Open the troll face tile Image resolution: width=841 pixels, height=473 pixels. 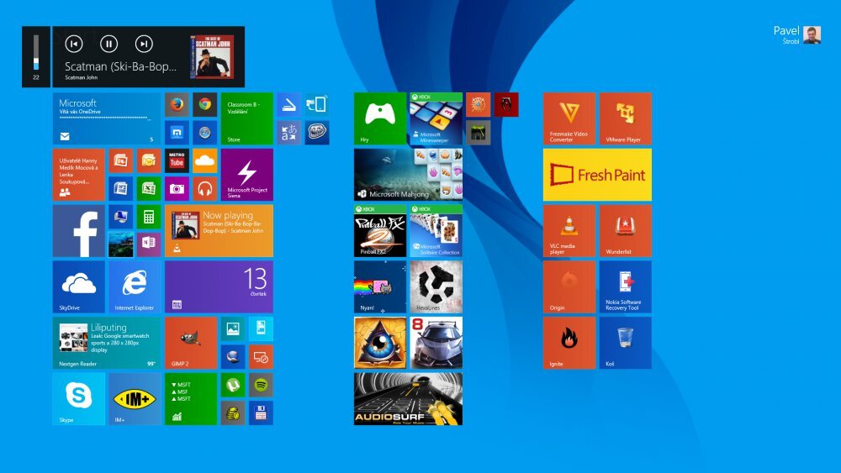(317, 132)
